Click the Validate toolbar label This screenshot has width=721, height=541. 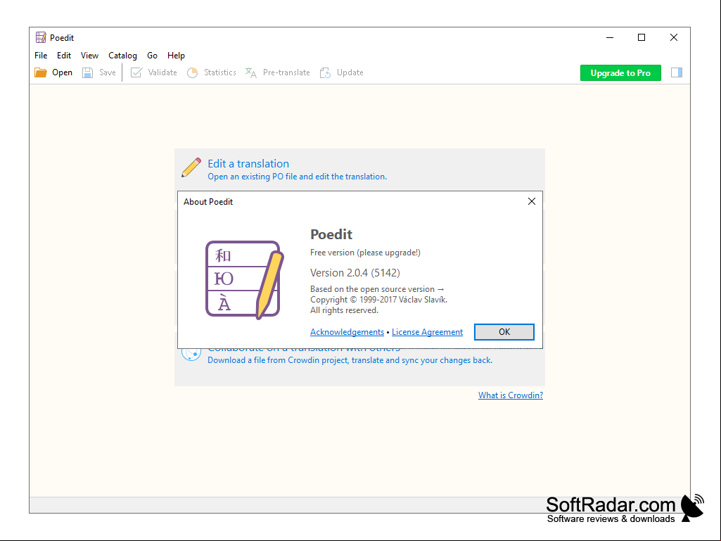tap(162, 72)
